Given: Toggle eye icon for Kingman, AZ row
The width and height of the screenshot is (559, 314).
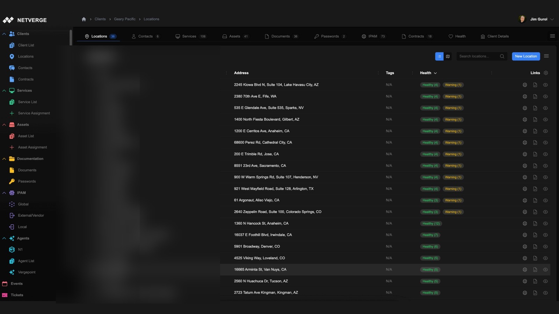Looking at the screenshot, I should point(545,293).
